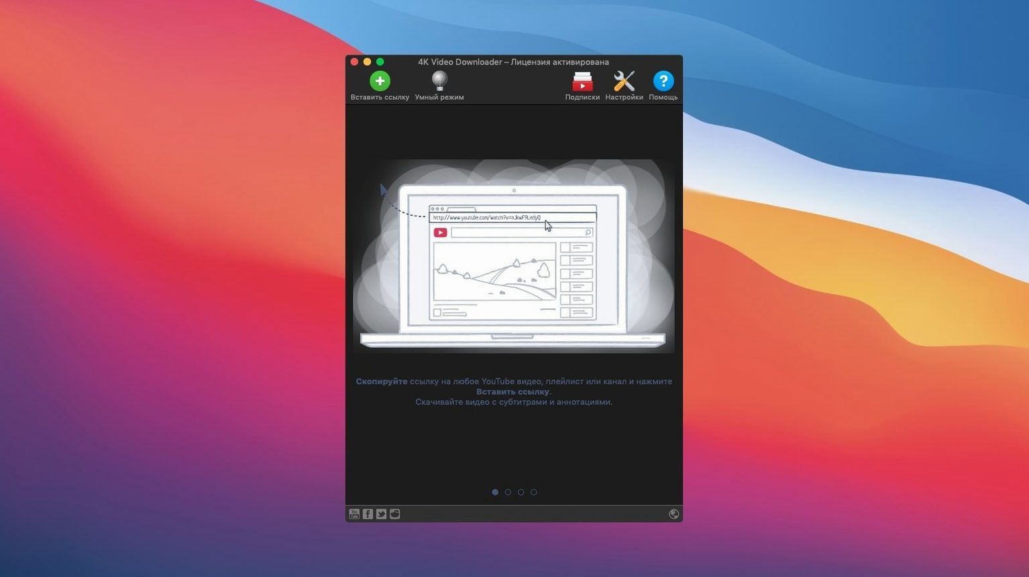Close the 4K Video Downloader window
1029x577 pixels.
click(x=354, y=62)
